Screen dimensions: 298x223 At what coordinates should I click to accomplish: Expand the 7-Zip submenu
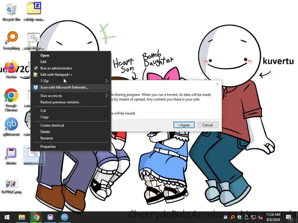tap(71, 81)
